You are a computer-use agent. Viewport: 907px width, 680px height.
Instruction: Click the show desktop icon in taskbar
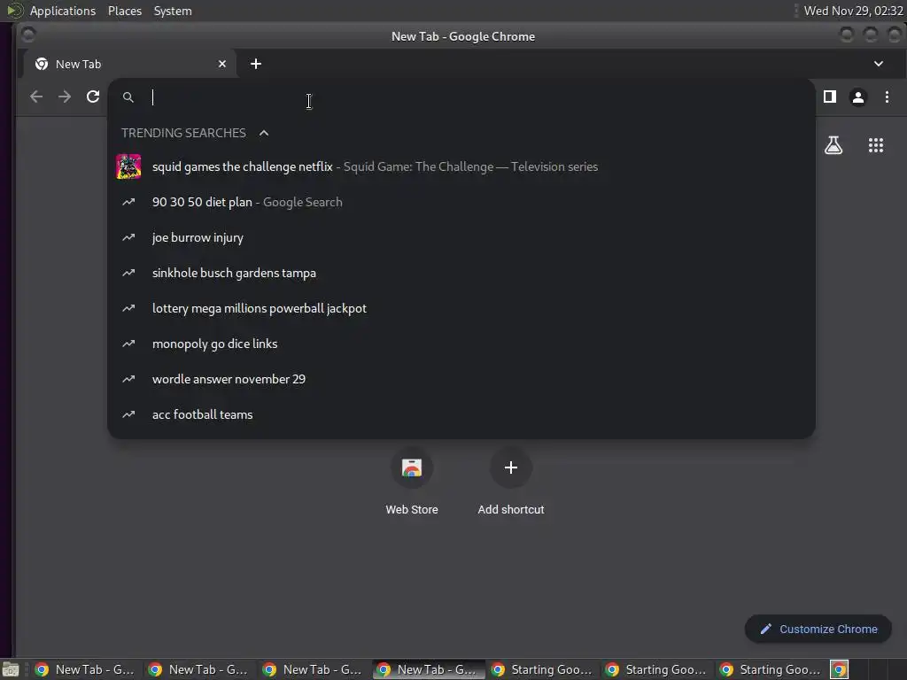[x=11, y=669]
